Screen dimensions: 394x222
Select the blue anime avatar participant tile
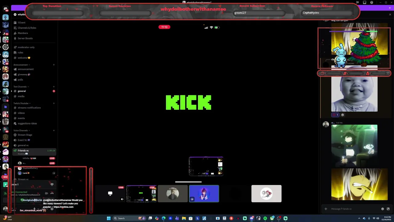click(204, 194)
